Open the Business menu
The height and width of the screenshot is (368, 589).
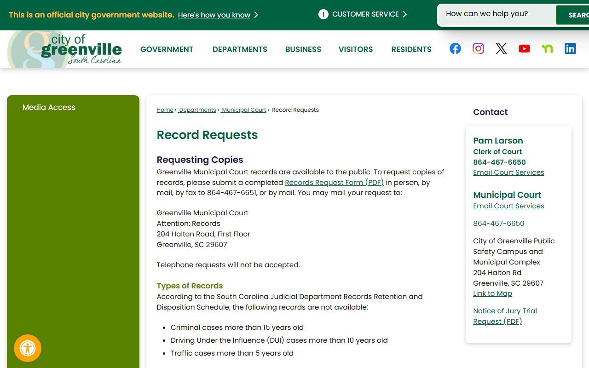(x=303, y=49)
